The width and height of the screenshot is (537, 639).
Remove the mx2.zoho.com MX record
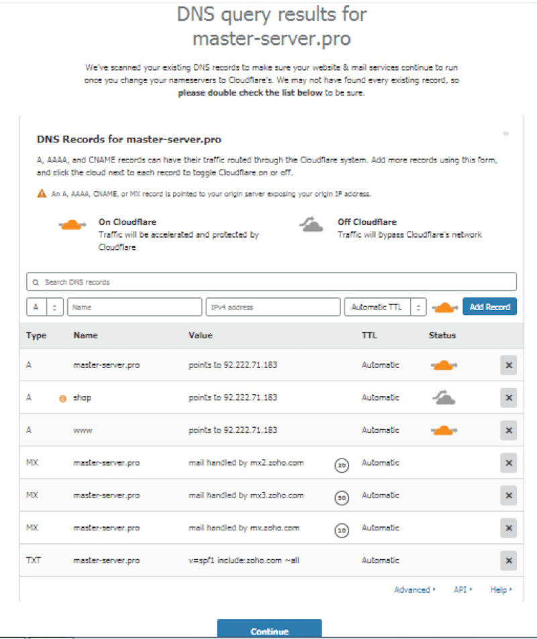pyautogui.click(x=508, y=462)
